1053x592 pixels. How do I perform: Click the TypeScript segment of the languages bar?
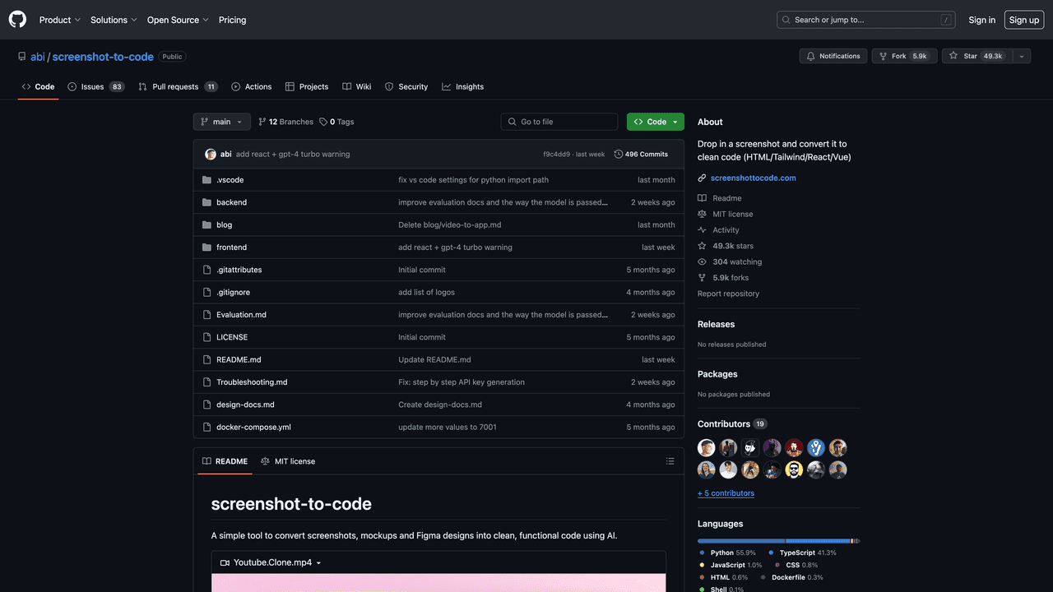(818, 541)
